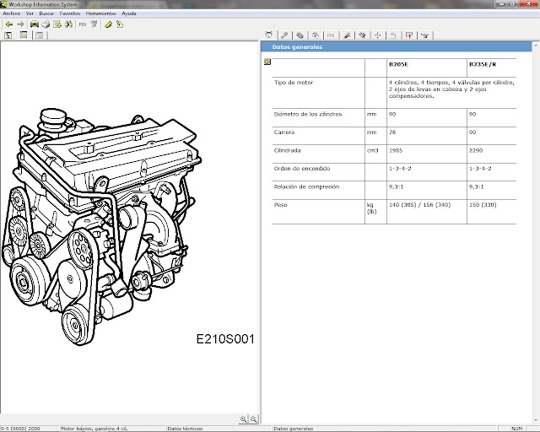Click the Carrera row label
The image size is (540, 432).
point(284,132)
